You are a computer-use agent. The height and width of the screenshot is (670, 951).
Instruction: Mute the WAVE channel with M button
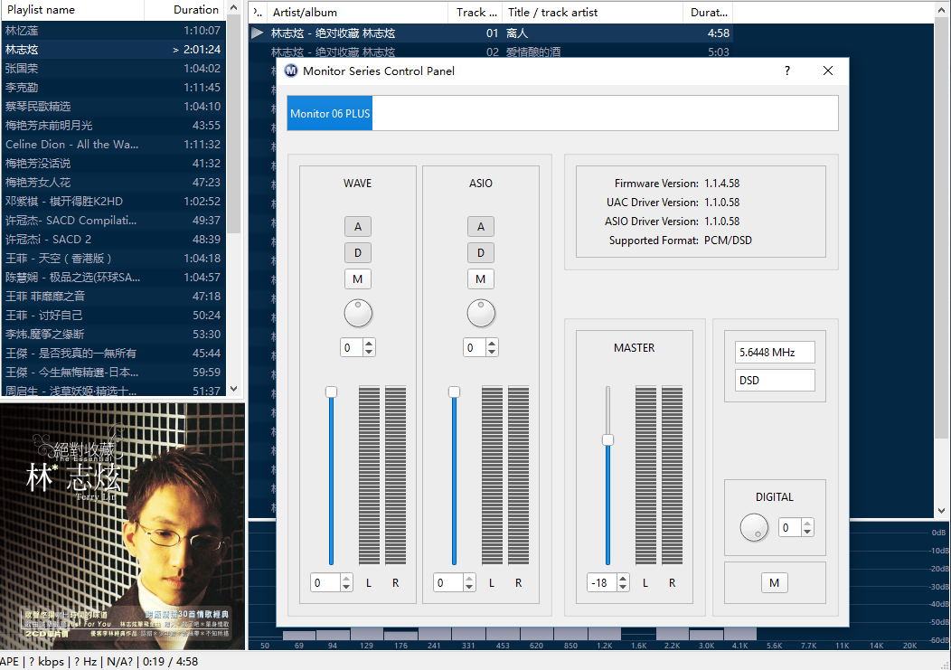pos(358,278)
